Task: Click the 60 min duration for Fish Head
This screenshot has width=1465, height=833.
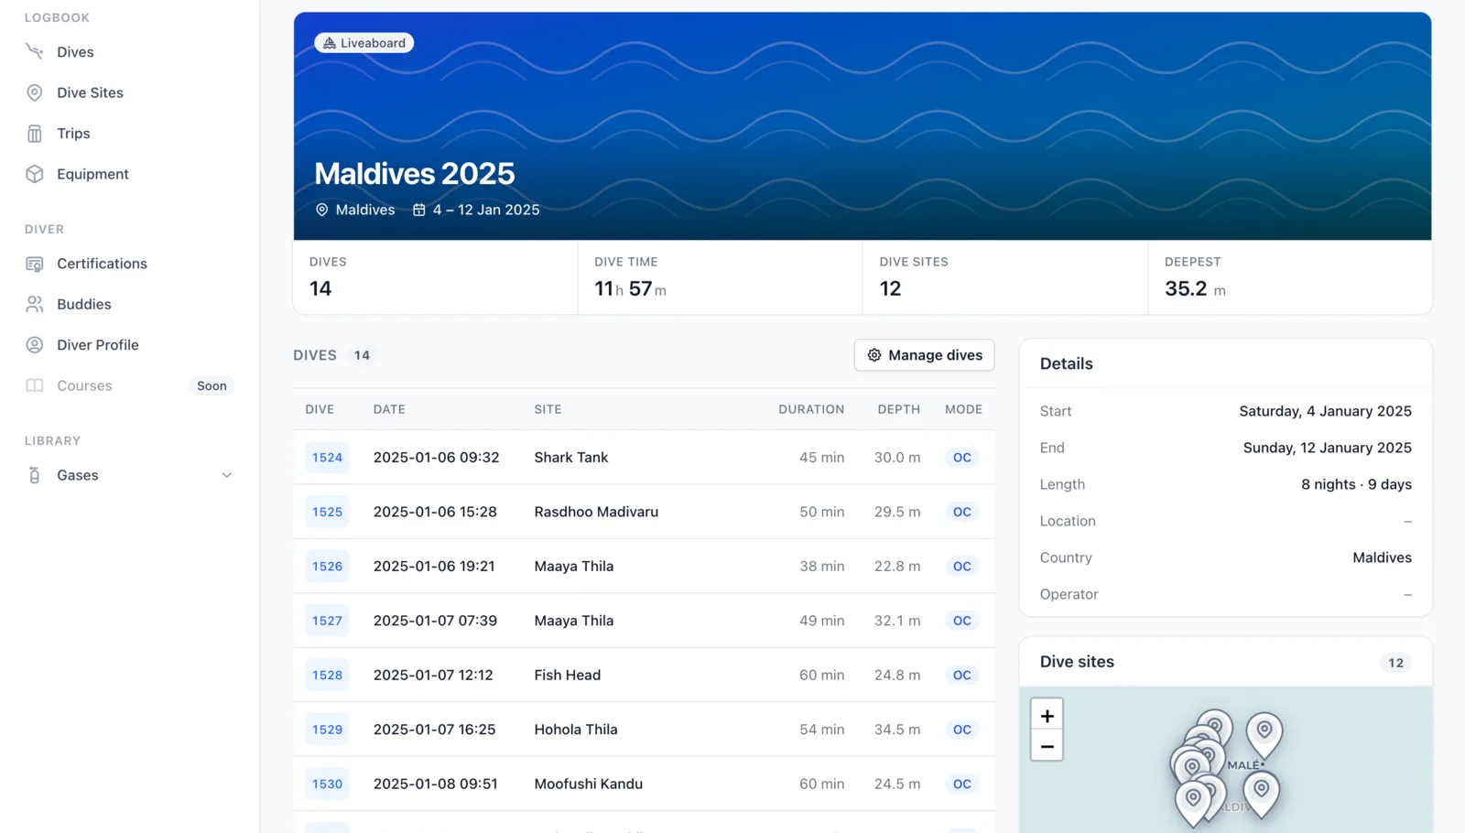Action: pos(821,676)
